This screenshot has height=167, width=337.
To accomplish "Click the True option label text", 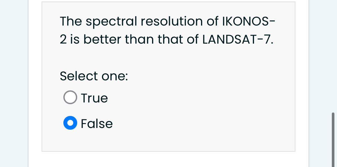I will 94,98.
